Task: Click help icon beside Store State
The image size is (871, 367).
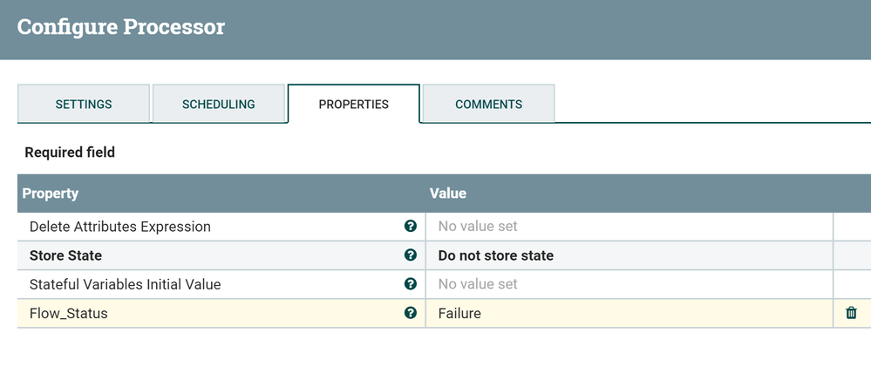Action: (411, 255)
